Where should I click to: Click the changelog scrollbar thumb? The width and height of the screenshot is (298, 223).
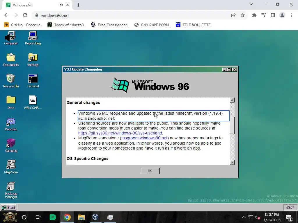232,125
